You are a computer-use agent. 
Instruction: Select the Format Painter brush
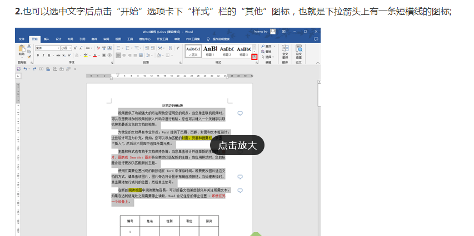tap(29, 57)
